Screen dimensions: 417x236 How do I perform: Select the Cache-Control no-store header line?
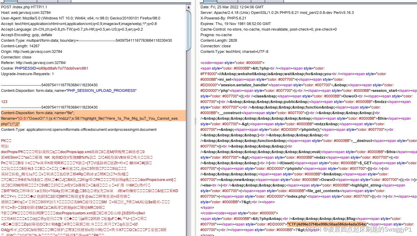(x=269, y=29)
